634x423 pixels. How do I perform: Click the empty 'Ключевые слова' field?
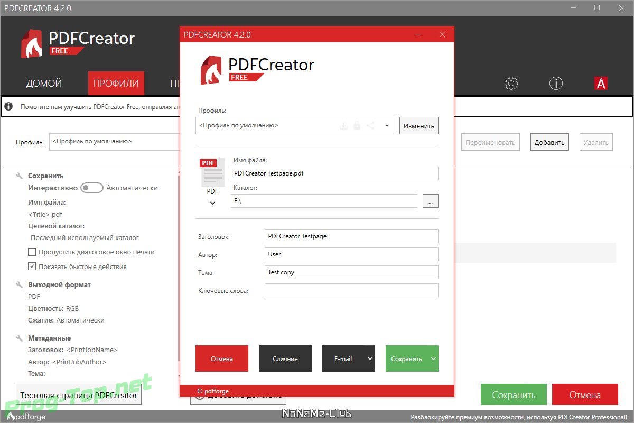pos(351,290)
